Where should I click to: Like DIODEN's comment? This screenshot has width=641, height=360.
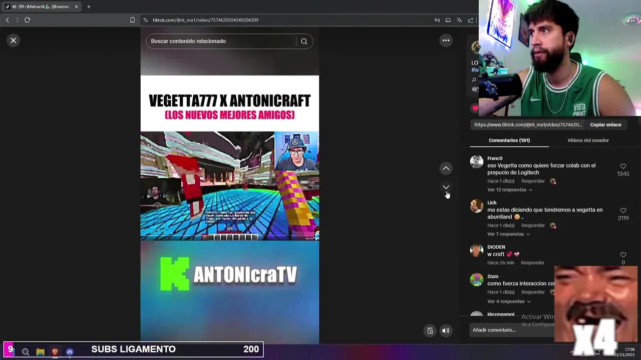tap(623, 255)
